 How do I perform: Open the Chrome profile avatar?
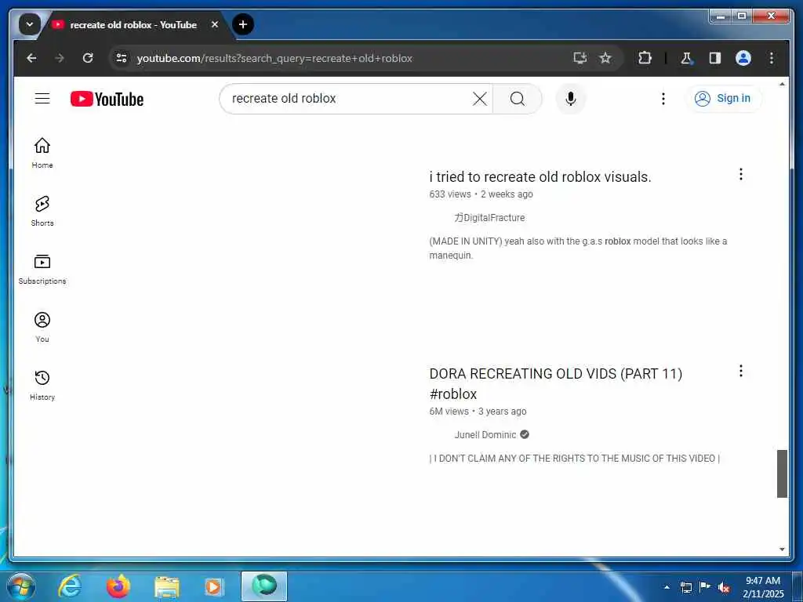743,58
